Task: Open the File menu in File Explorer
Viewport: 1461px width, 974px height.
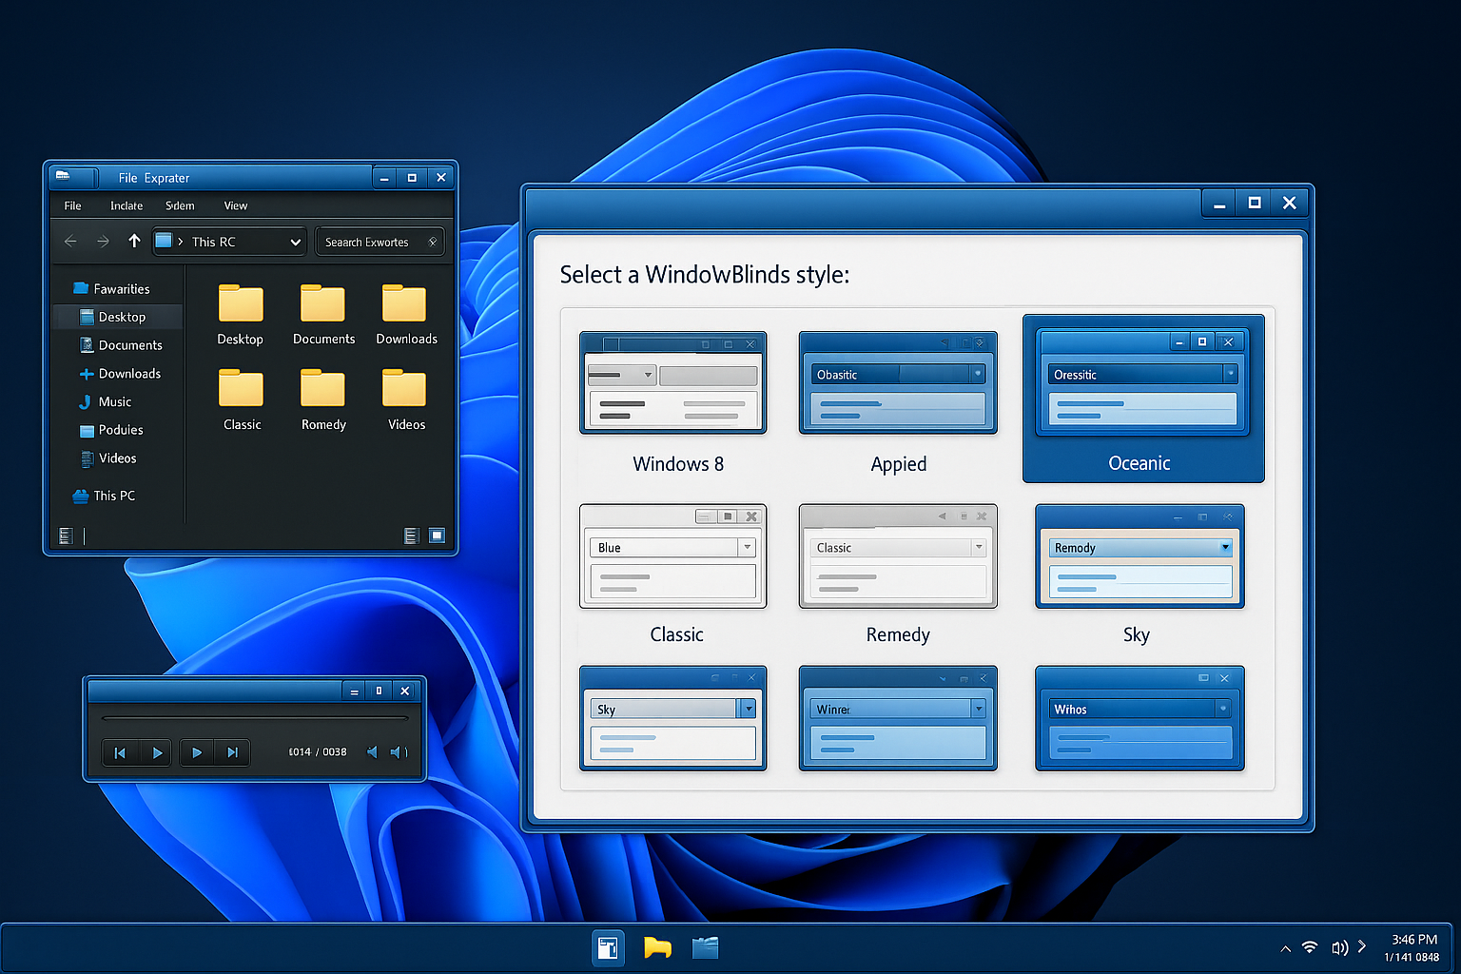Action: click(72, 205)
